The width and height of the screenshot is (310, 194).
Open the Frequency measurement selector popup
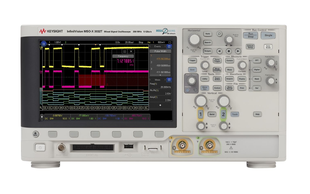124,56
